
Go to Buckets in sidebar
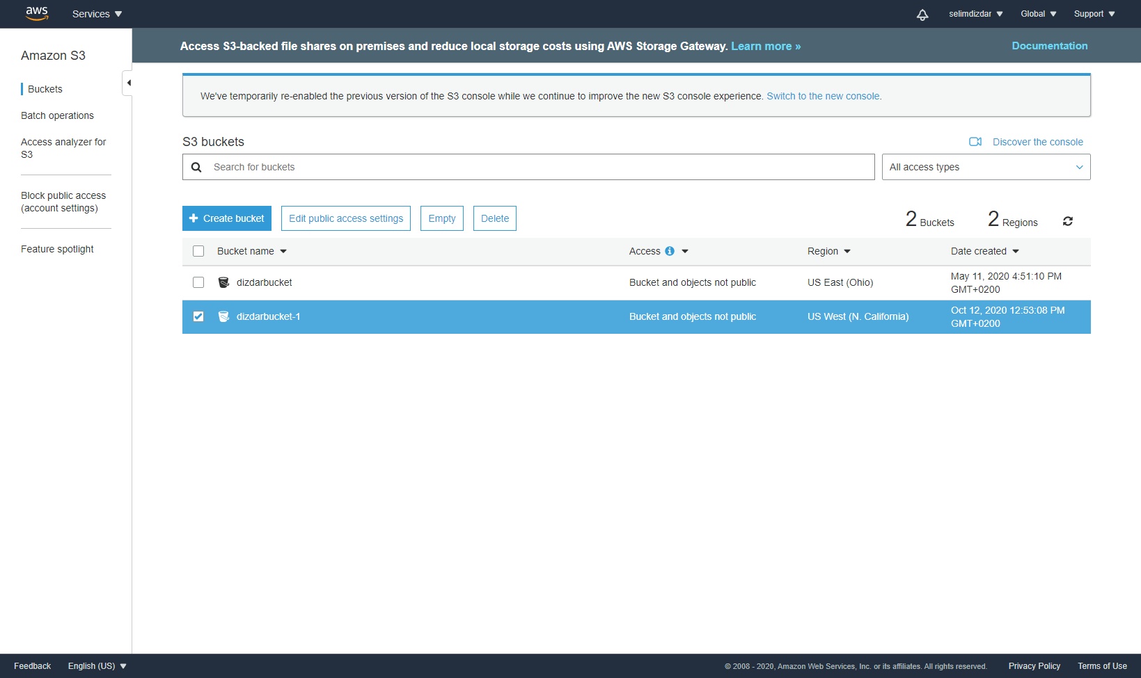[45, 89]
